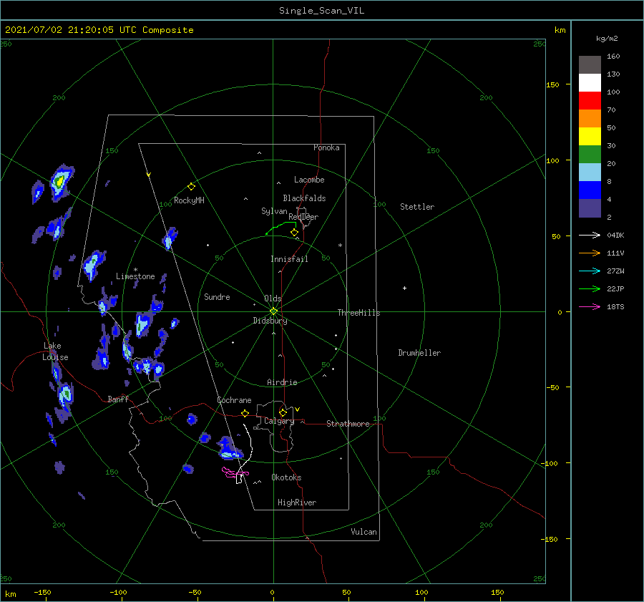This screenshot has height=602, width=644.
Task: Click the Blackfalds label
Action: (x=304, y=198)
